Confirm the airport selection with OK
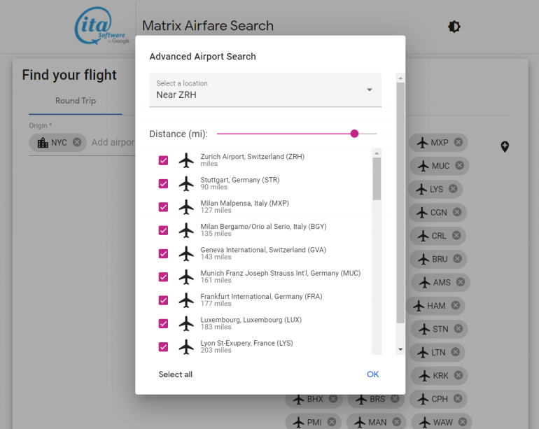 click(x=372, y=374)
